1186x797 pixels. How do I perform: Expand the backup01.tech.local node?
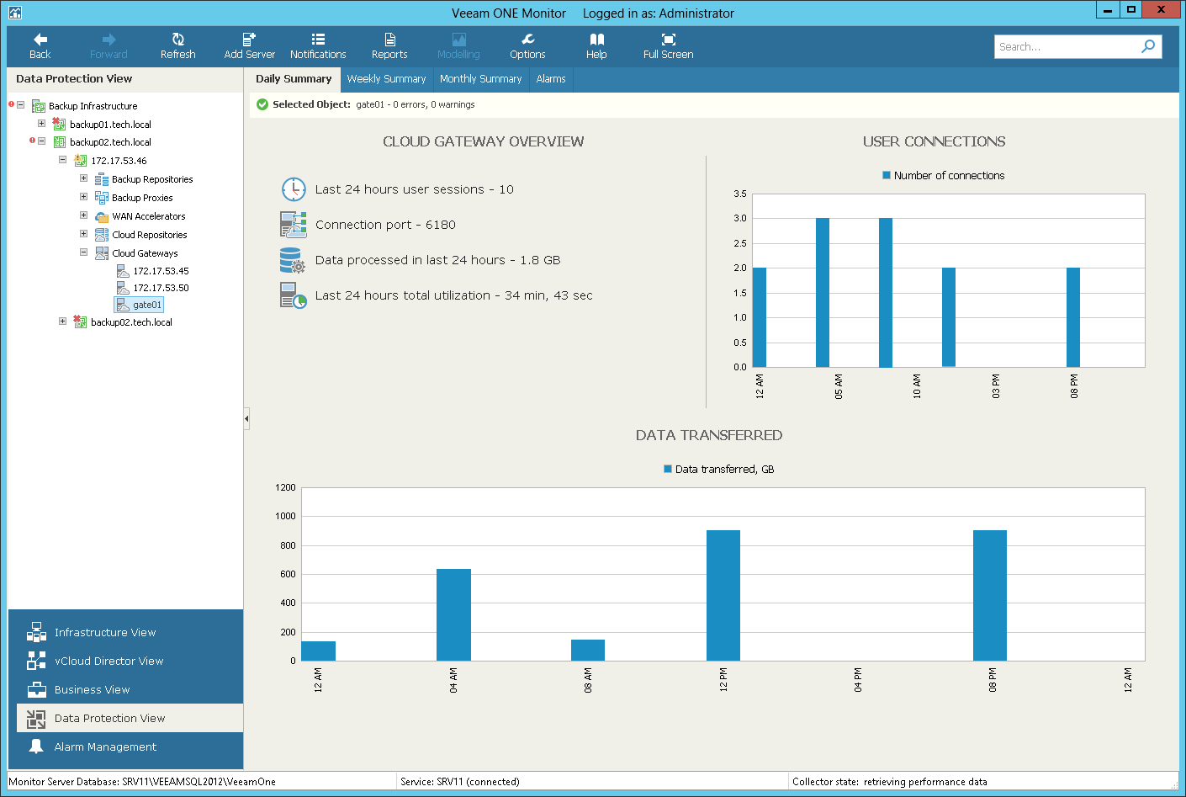[41, 124]
